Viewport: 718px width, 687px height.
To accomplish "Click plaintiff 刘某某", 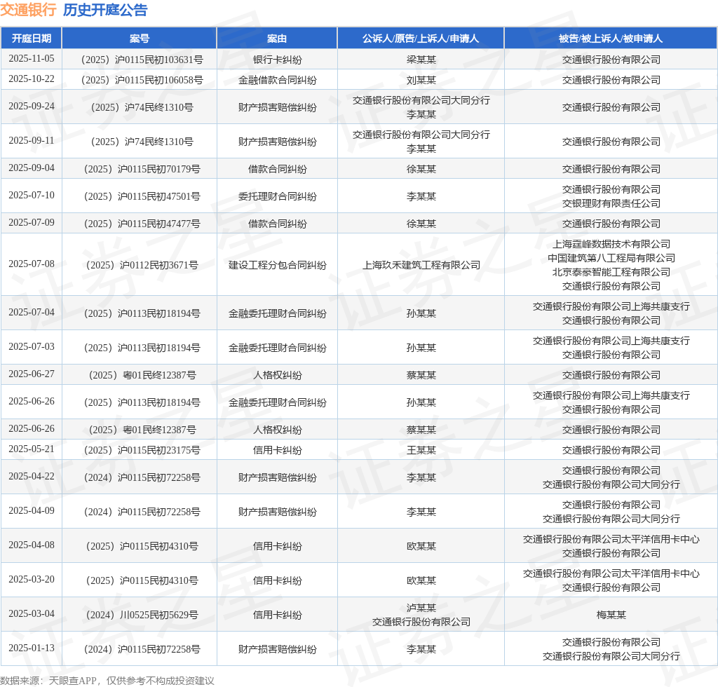I will click(x=421, y=80).
